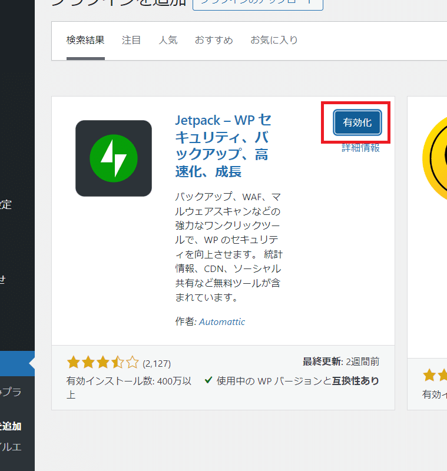Viewport: 447px width, 471px height.
Task: Click the 互換性あり compatibility text
Action: (355, 380)
